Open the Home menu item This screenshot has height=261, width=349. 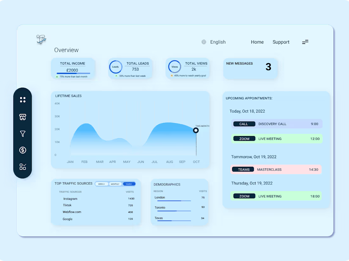[257, 42]
